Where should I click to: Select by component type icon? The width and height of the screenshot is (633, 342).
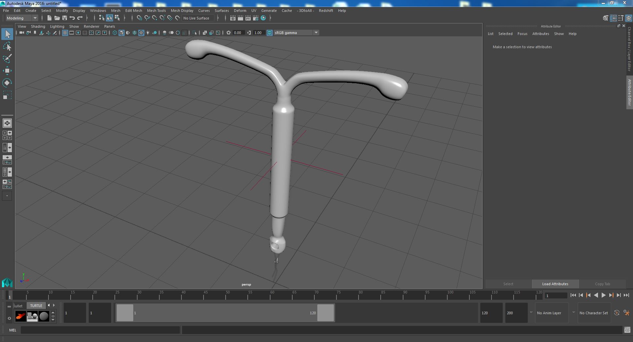pos(117,18)
